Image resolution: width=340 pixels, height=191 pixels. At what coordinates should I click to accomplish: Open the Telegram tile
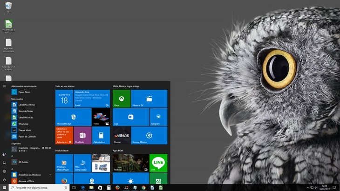[158, 117]
